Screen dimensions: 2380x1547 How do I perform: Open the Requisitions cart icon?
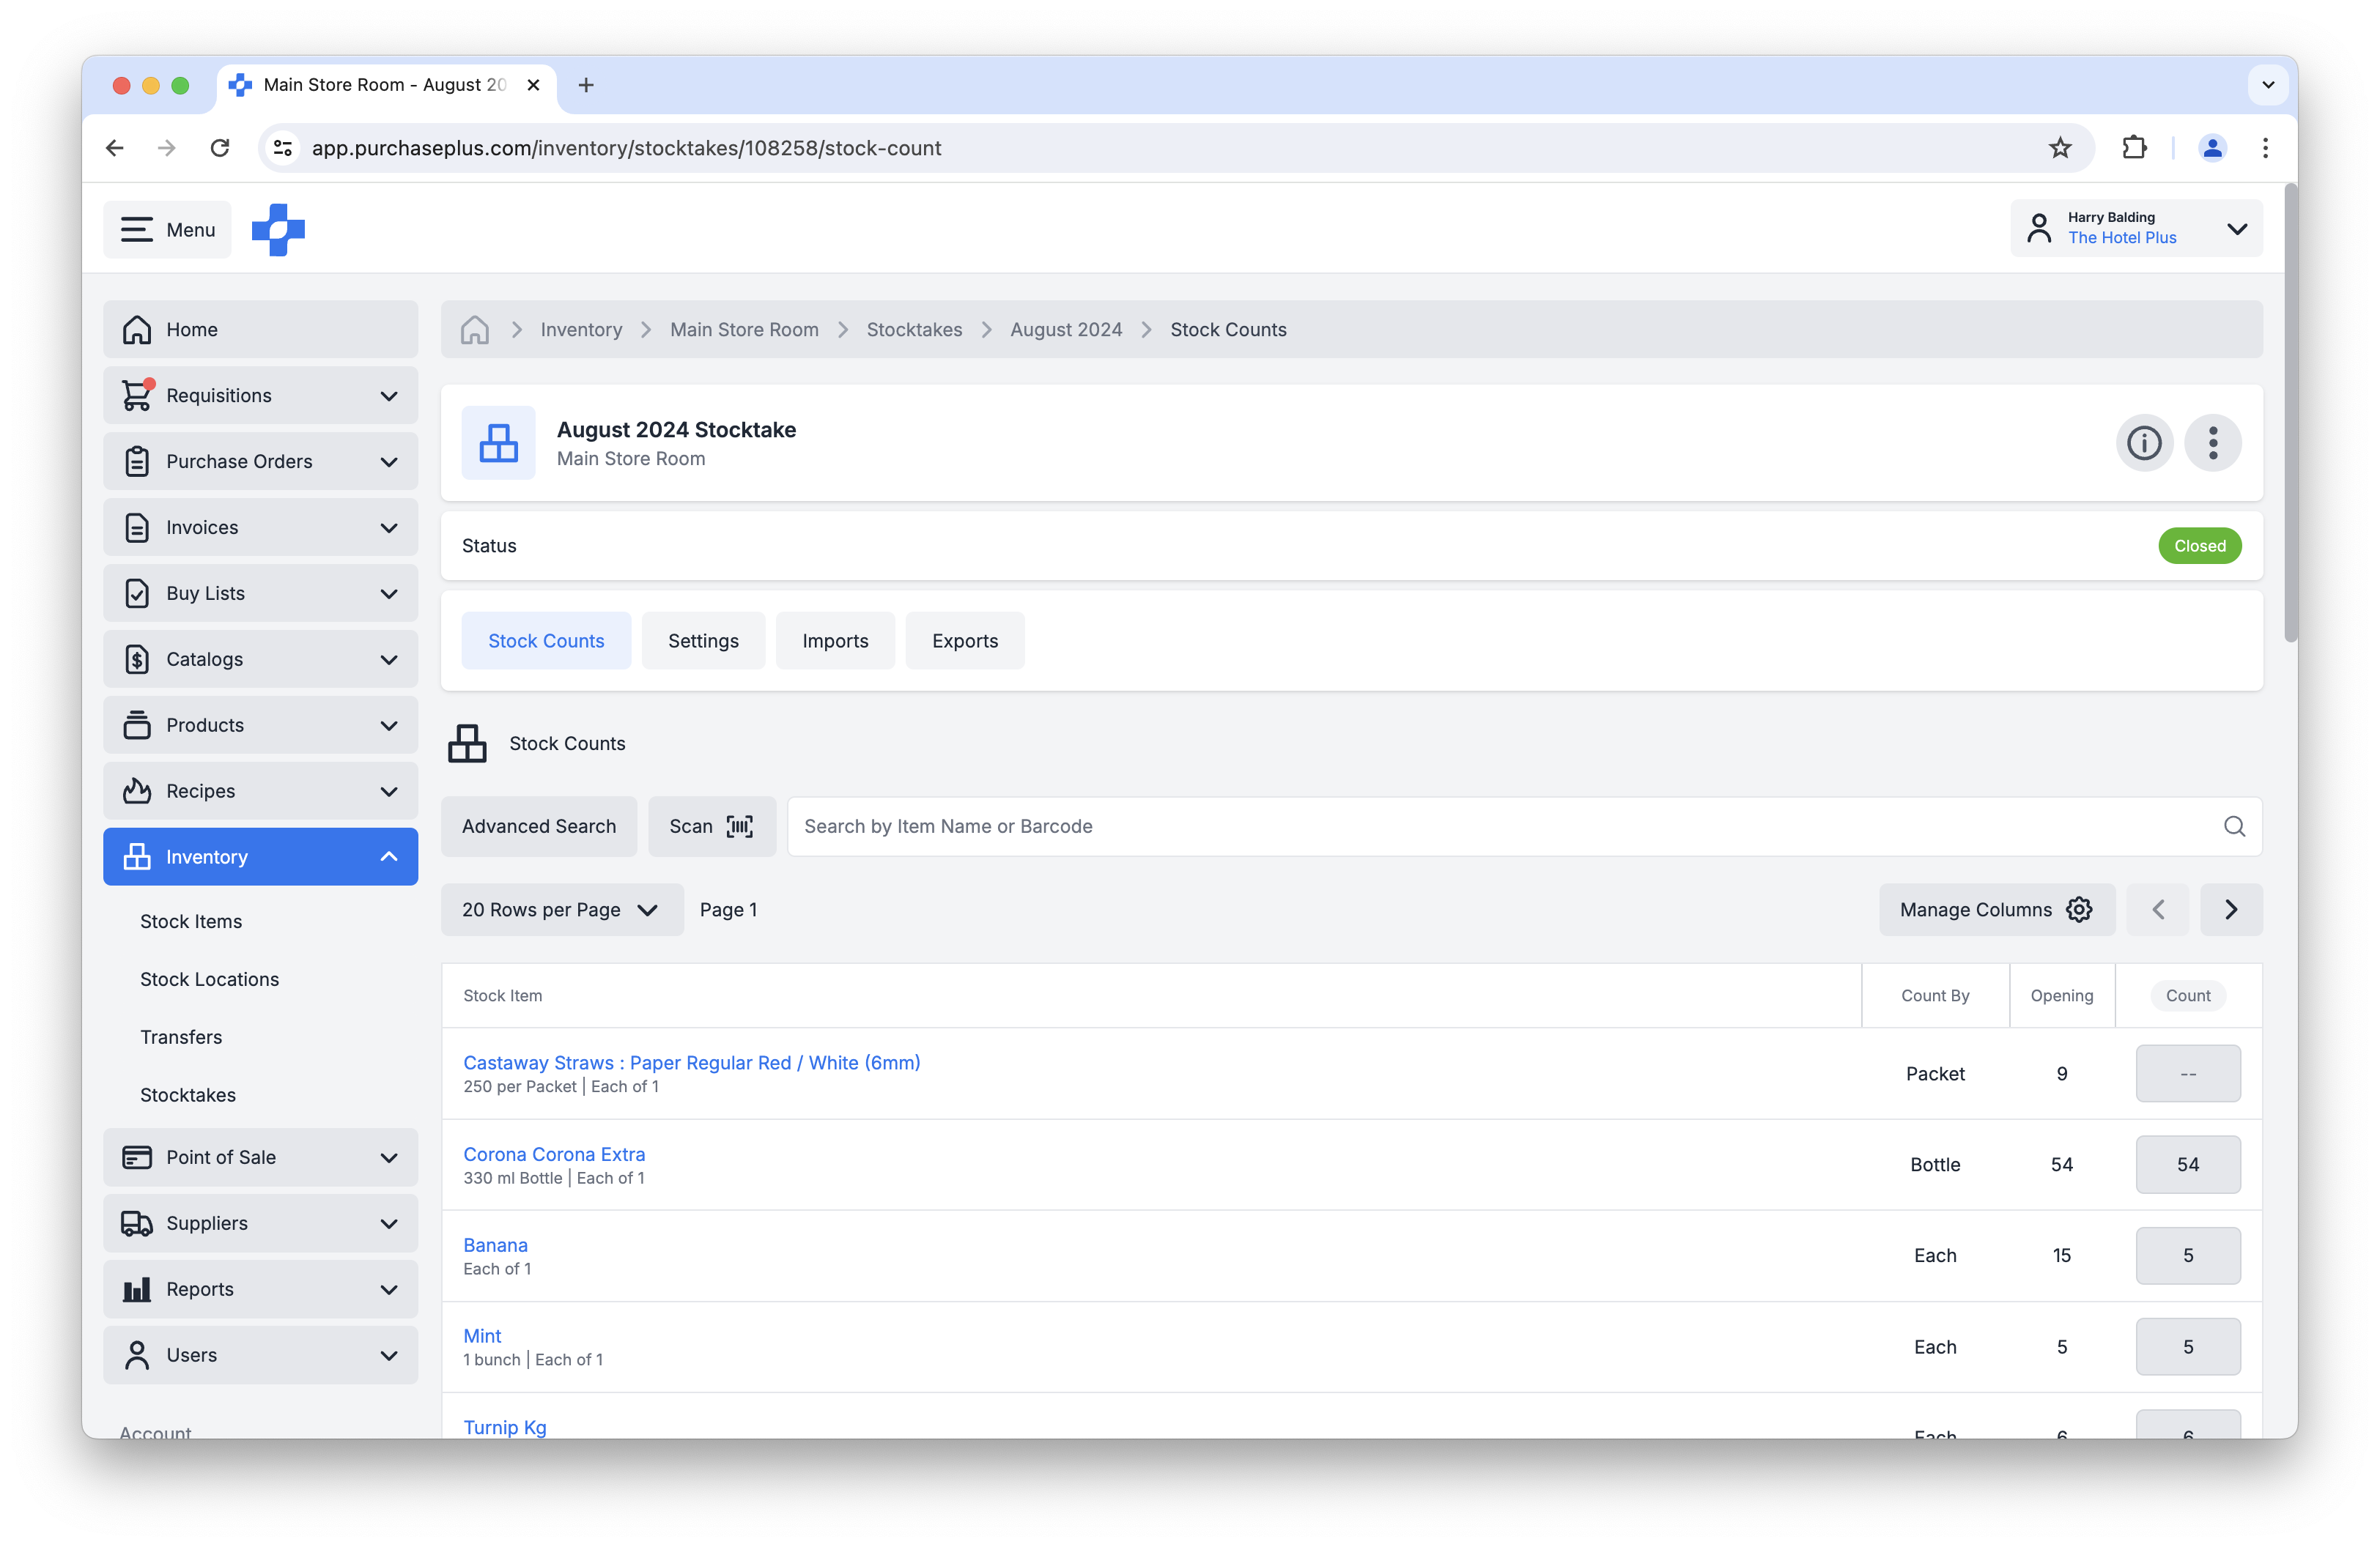(138, 395)
